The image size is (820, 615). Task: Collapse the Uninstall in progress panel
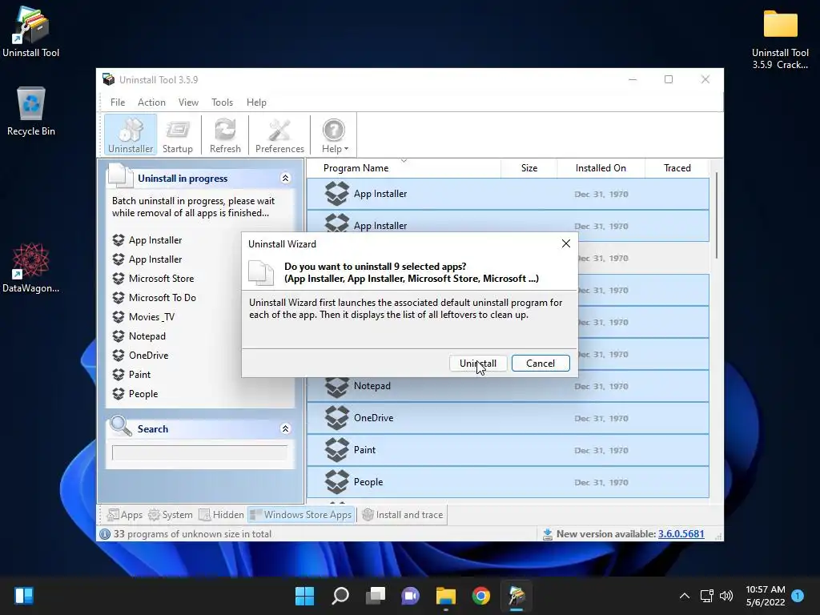(x=286, y=179)
